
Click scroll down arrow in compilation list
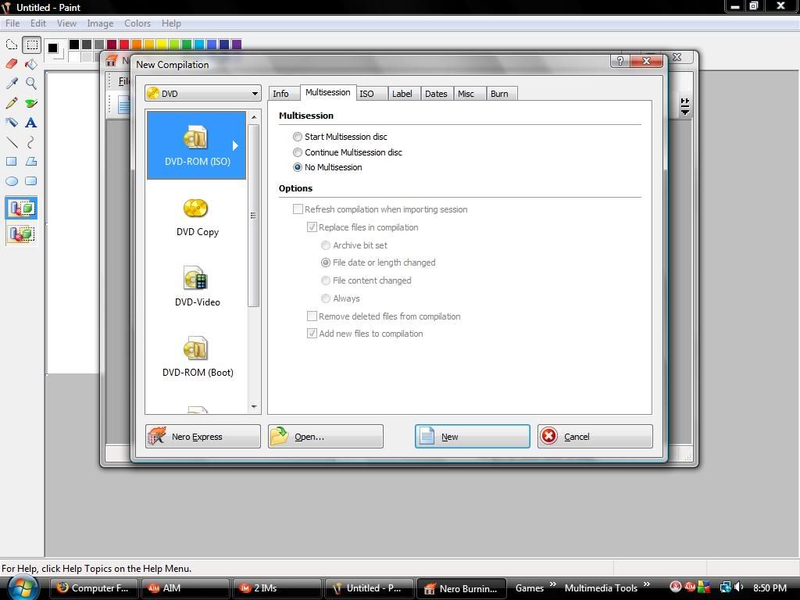point(254,406)
